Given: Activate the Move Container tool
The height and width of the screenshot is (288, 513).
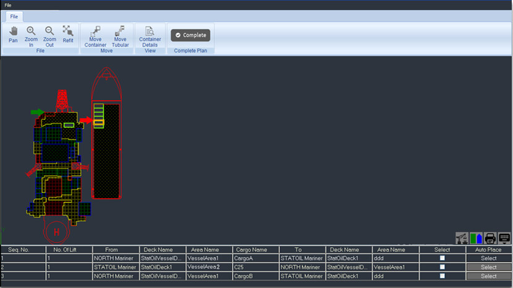Looking at the screenshot, I should coord(95,37).
